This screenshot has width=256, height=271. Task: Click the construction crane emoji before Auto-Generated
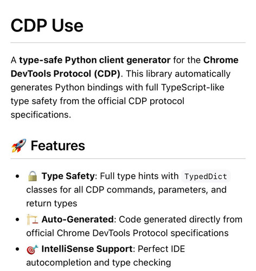pyautogui.click(x=33, y=220)
